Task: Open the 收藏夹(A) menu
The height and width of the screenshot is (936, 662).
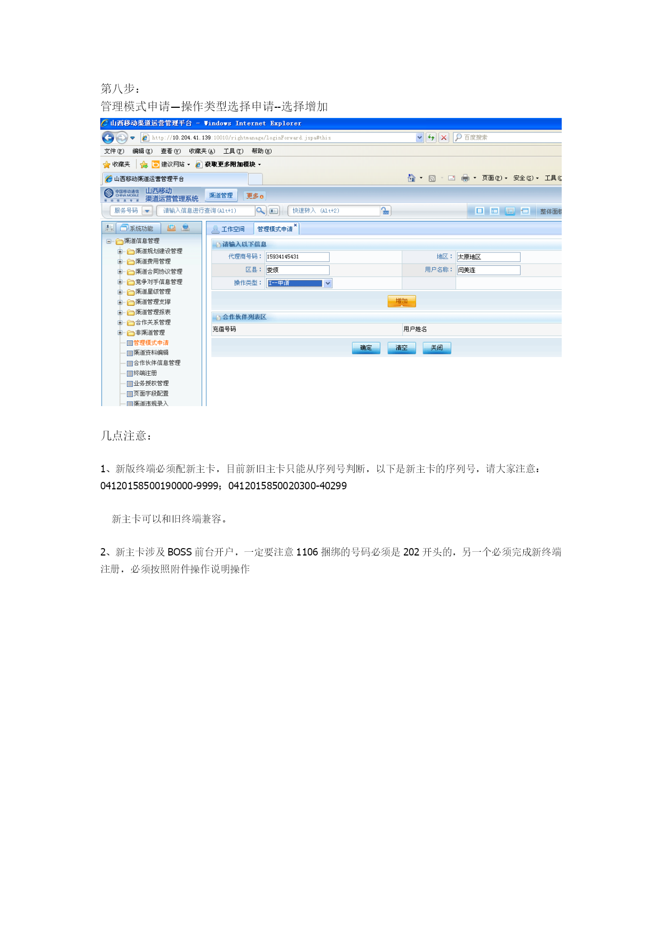Action: point(202,151)
